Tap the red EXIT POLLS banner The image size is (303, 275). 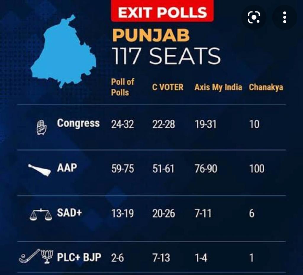162,12
